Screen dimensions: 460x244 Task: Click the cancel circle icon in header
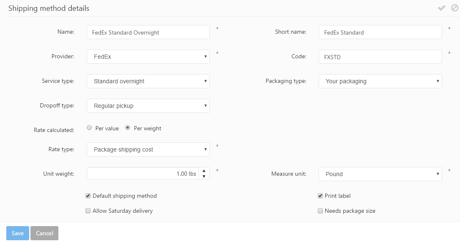pos(455,8)
